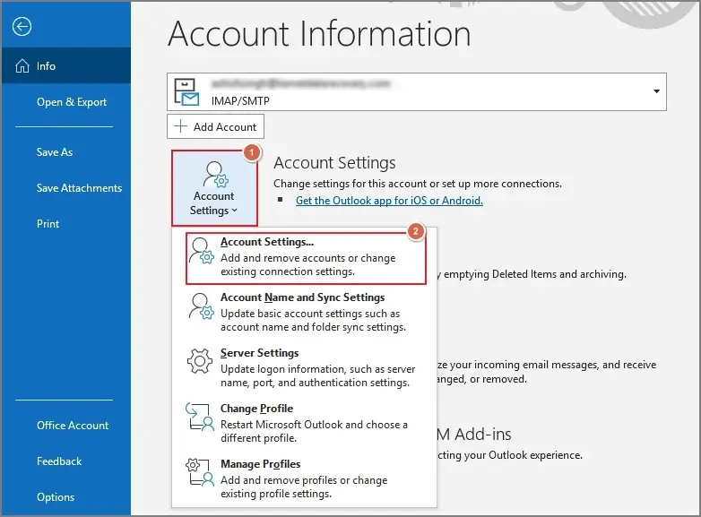Expand the Account Settings dropdown button
Screen dimensions: 701x517
[x=214, y=188]
